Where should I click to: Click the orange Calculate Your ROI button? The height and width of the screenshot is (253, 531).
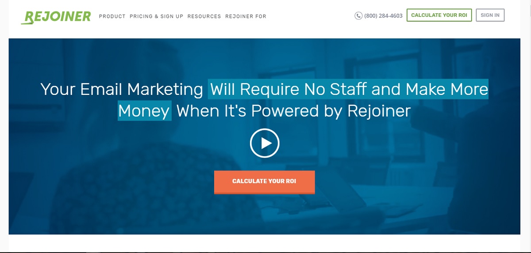[x=265, y=182]
